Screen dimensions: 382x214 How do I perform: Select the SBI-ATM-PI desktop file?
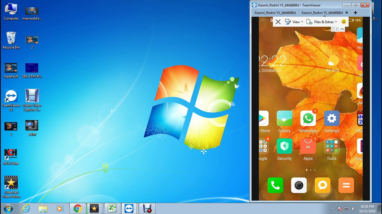[x=32, y=70]
